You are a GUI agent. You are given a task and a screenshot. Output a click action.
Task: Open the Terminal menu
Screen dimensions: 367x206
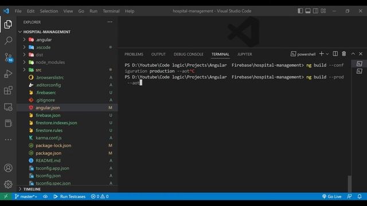(x=111, y=11)
